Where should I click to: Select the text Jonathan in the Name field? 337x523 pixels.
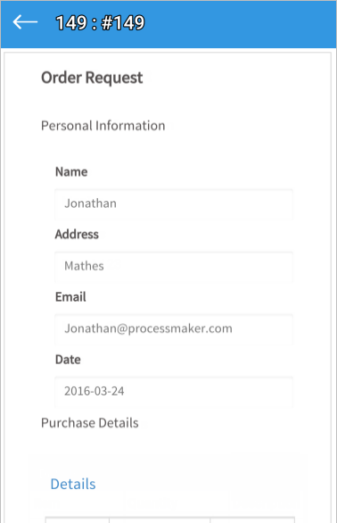click(x=90, y=203)
